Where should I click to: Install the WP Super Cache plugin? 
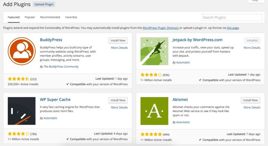click(118, 100)
